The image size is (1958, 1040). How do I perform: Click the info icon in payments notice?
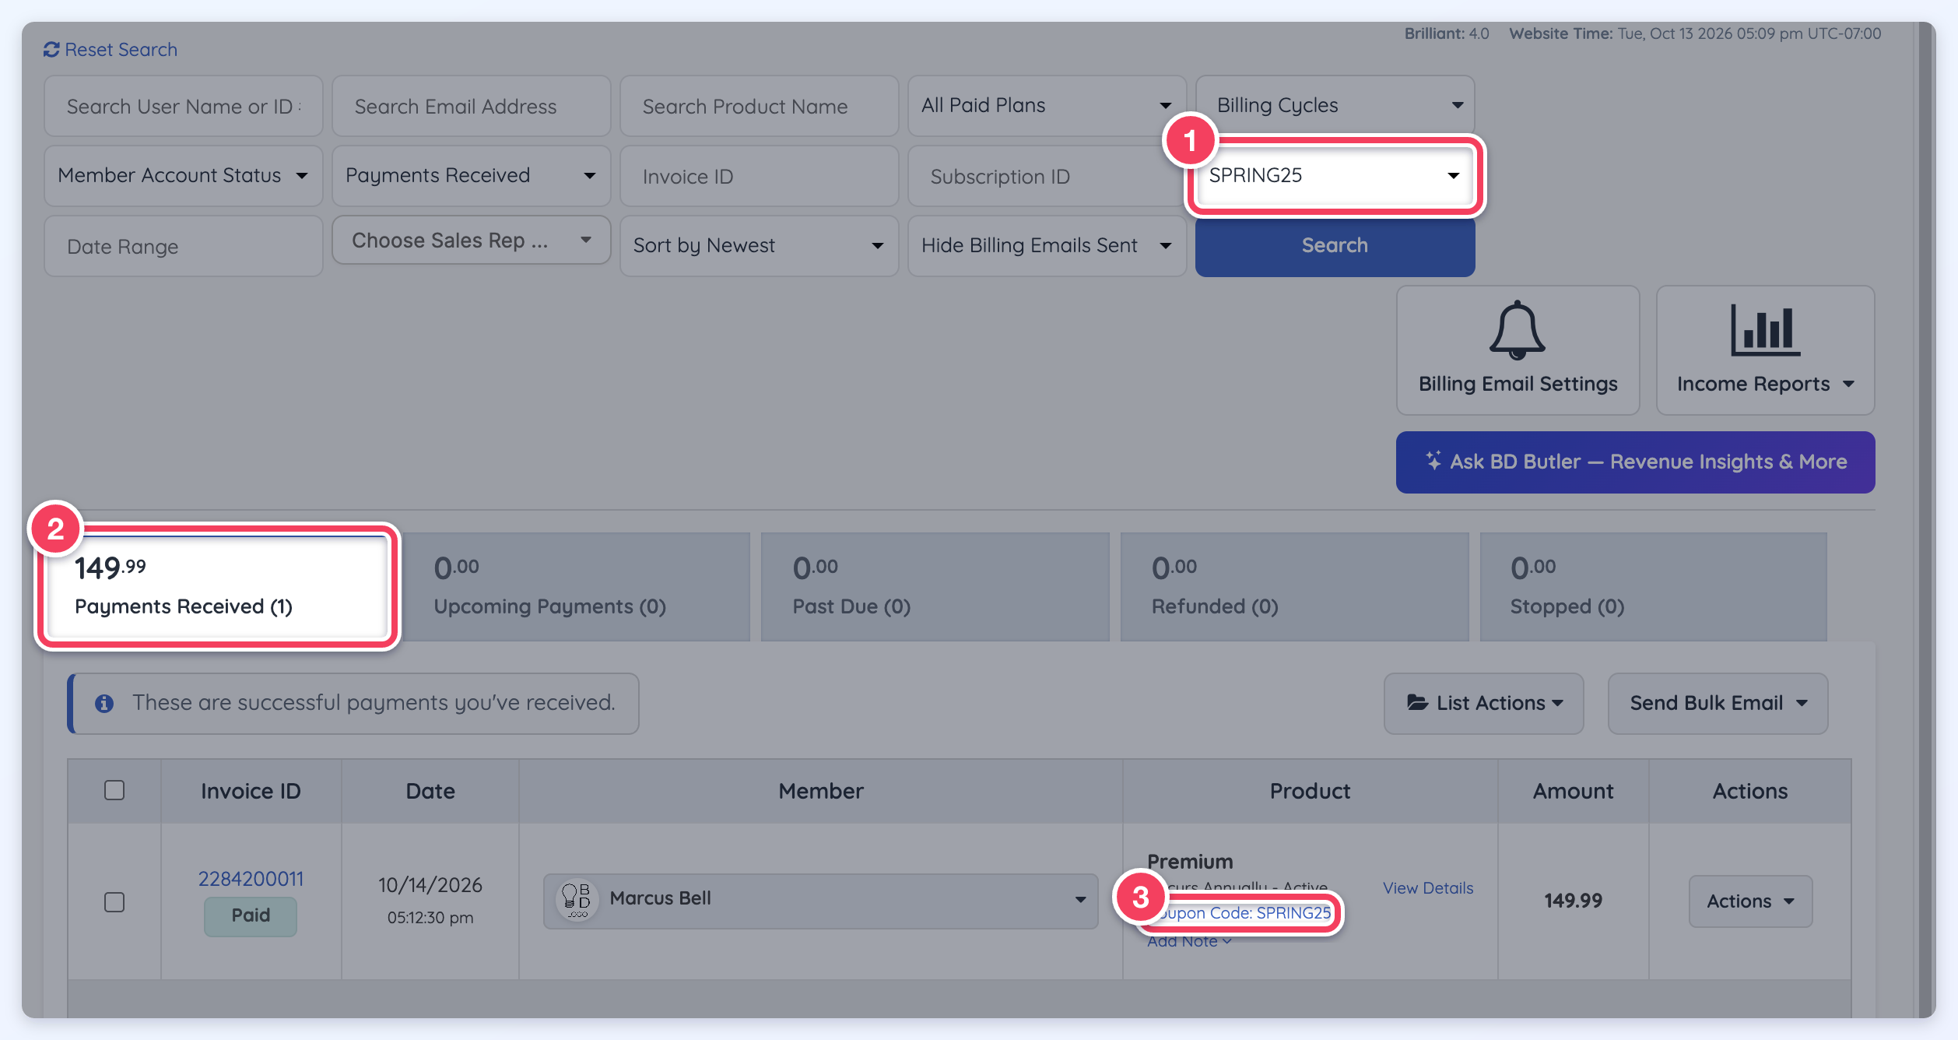(104, 704)
